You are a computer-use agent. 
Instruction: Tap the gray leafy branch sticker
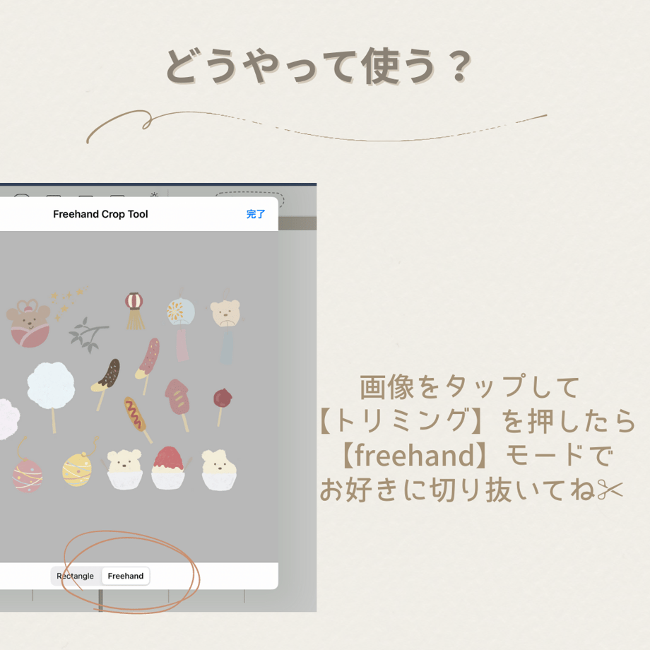(88, 335)
